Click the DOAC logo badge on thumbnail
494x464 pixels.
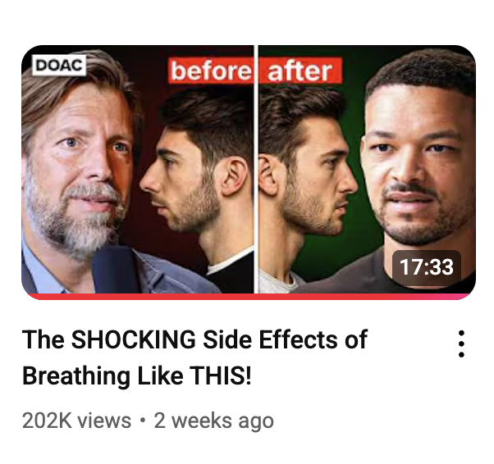59,66
